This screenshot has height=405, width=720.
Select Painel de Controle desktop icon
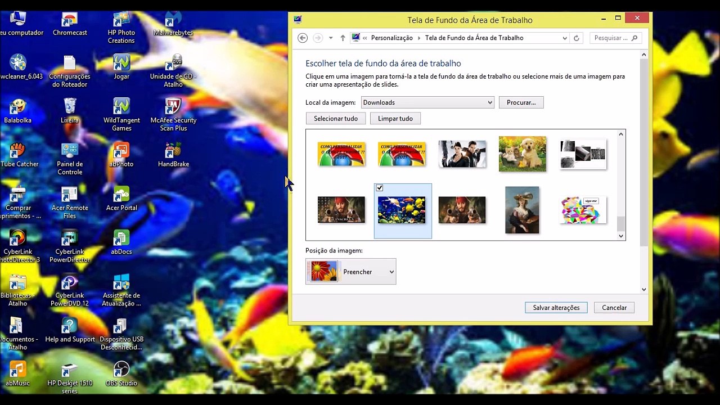[x=70, y=159]
